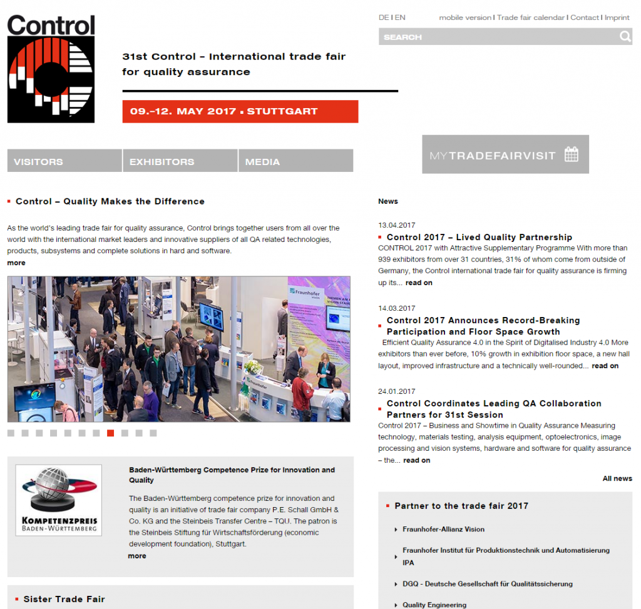Open the 'Control – Quality Makes the Difference' heading
This screenshot has width=641, height=609.
pos(110,201)
